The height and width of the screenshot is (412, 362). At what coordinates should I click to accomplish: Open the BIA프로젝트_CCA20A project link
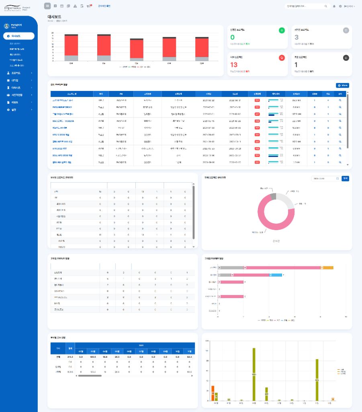coord(63,121)
